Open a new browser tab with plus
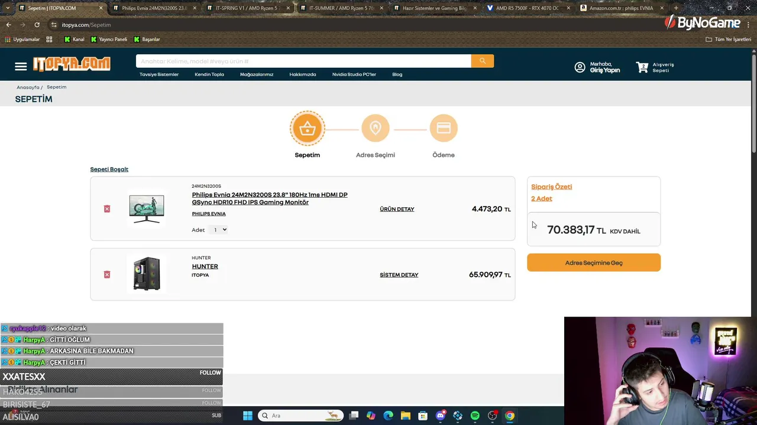Screen dimensions: 757x425 pos(676,8)
